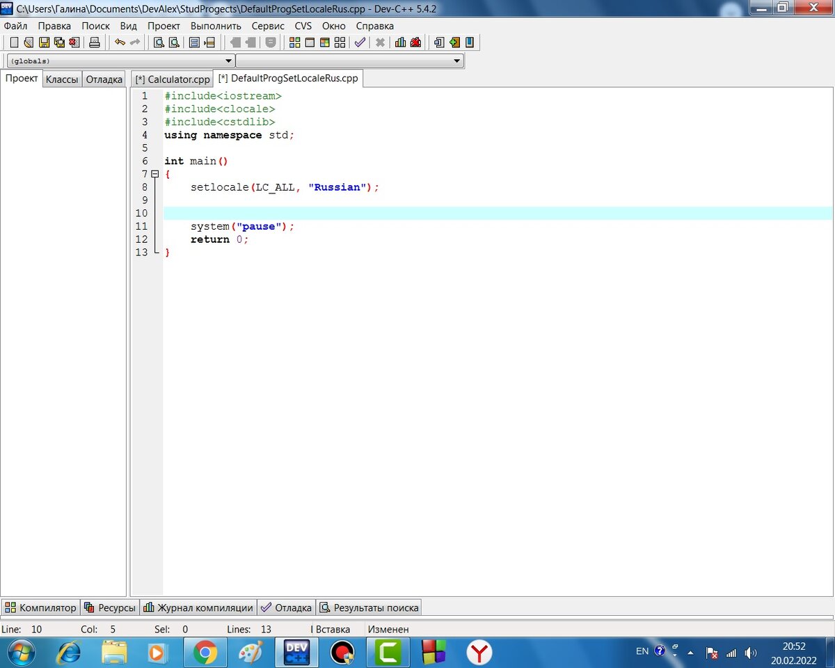The width and height of the screenshot is (835, 668).
Task: Click the Find magnifier icon
Action: (x=159, y=42)
